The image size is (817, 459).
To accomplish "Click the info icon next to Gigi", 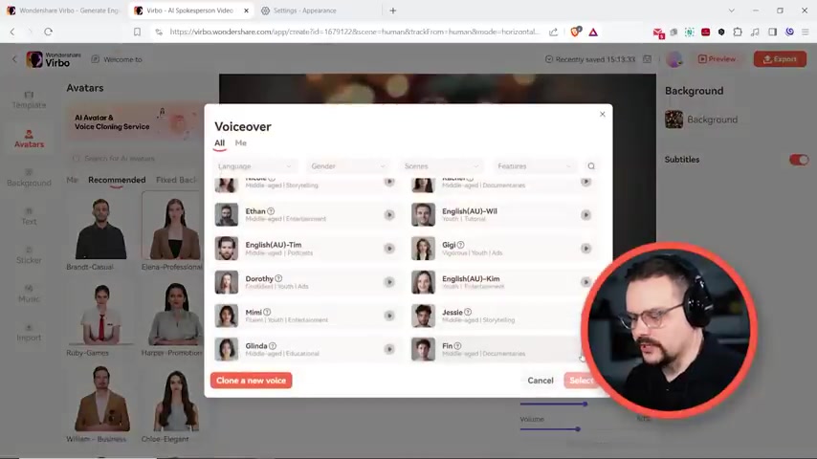I will point(460,245).
